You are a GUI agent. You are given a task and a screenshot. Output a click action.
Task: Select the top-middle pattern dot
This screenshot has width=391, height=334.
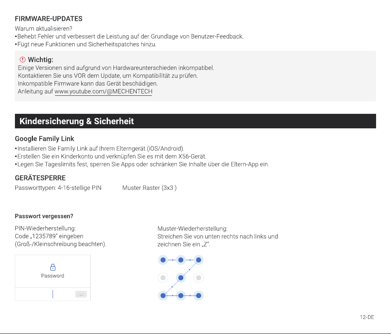click(x=181, y=260)
